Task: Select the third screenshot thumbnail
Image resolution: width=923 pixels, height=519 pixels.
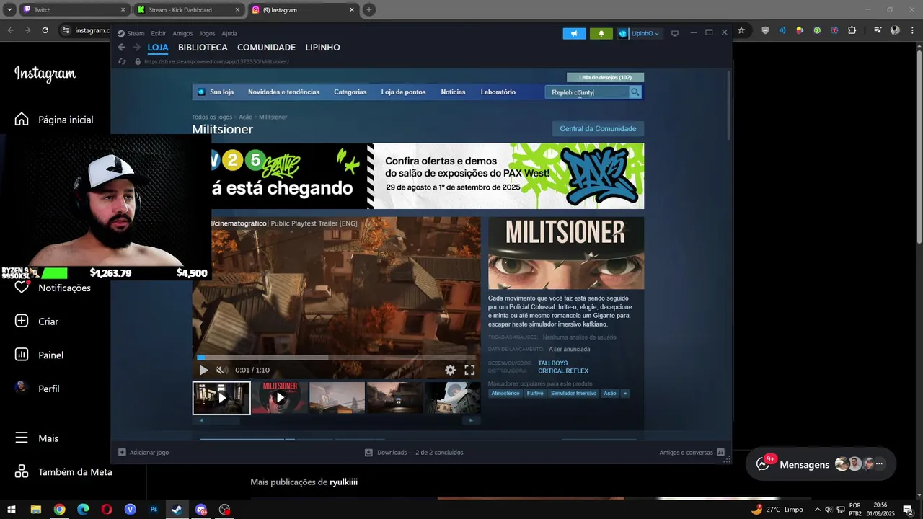Action: [x=337, y=398]
